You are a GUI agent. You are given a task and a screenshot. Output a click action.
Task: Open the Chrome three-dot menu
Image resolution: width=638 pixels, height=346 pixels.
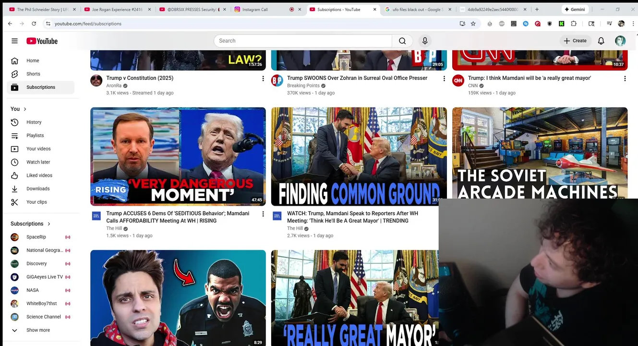[x=633, y=24]
